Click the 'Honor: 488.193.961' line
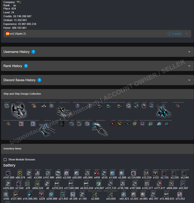This screenshot has width=194, height=203. pos(15,28)
